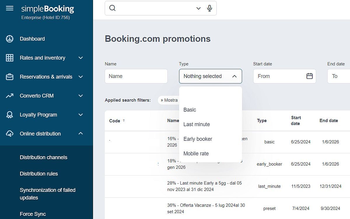
Task: Pick Mobile rate in the dropdown
Action: click(x=196, y=154)
